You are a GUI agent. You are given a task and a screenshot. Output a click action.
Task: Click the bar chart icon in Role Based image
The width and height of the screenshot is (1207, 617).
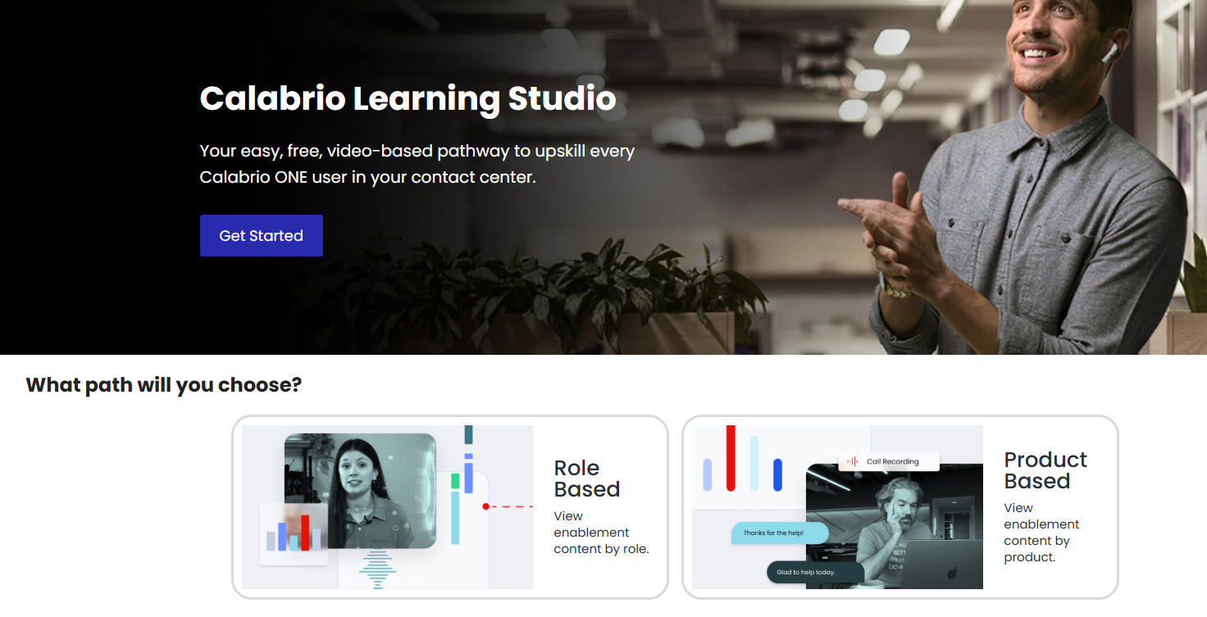coord(294,534)
